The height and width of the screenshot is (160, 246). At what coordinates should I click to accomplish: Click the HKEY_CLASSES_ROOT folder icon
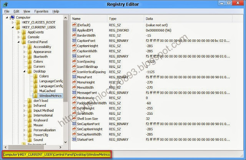click(18, 22)
